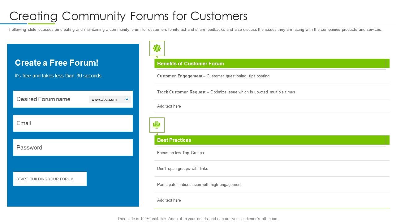Click Participate in discussion with high engagement
The width and height of the screenshot is (396, 222).
point(199,184)
